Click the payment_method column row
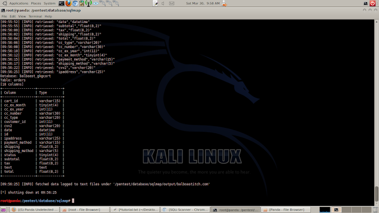 click(x=32, y=143)
